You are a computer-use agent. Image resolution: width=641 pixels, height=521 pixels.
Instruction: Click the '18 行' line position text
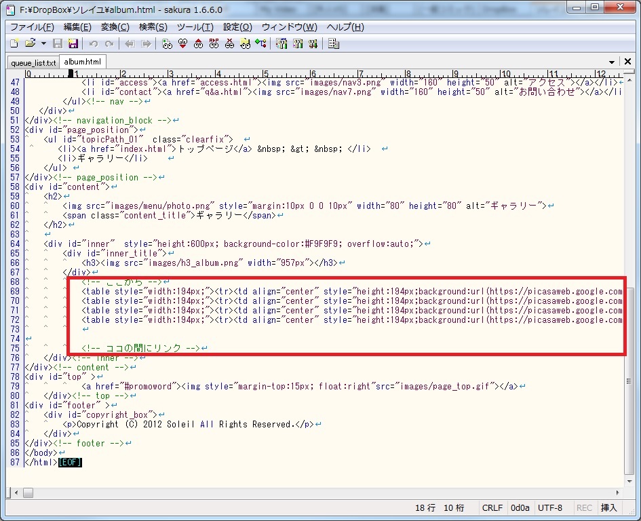pos(425,508)
